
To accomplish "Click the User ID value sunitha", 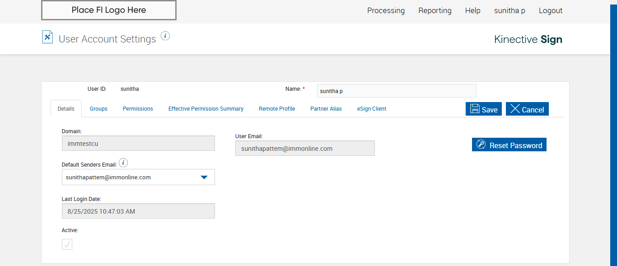I will (130, 89).
